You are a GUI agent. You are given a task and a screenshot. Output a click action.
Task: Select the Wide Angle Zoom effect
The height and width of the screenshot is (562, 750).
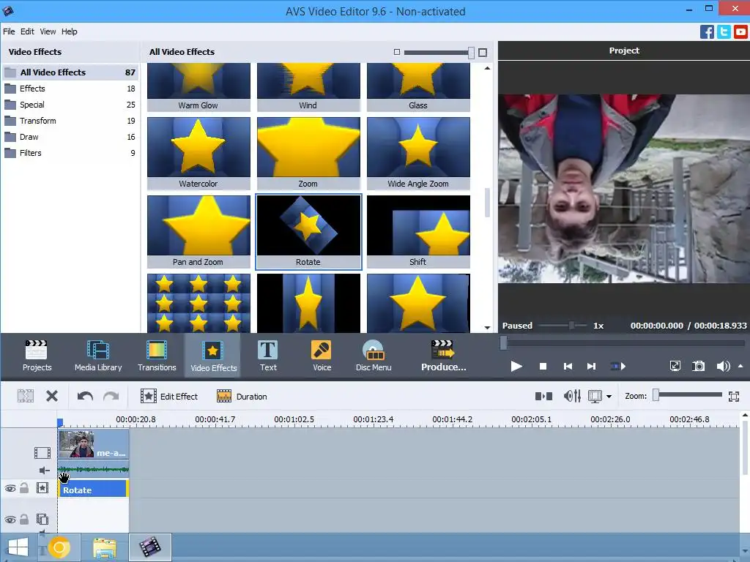pyautogui.click(x=418, y=154)
